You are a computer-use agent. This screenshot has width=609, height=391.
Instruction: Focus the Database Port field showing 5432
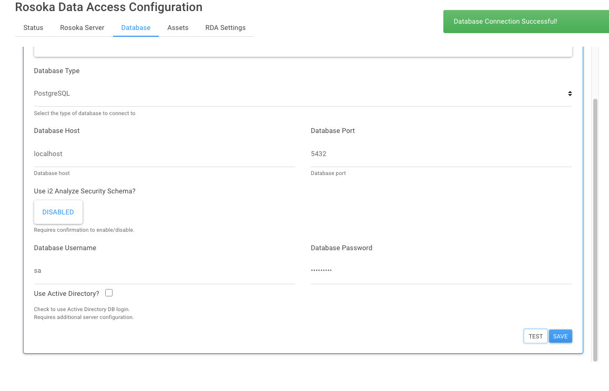[441, 154]
